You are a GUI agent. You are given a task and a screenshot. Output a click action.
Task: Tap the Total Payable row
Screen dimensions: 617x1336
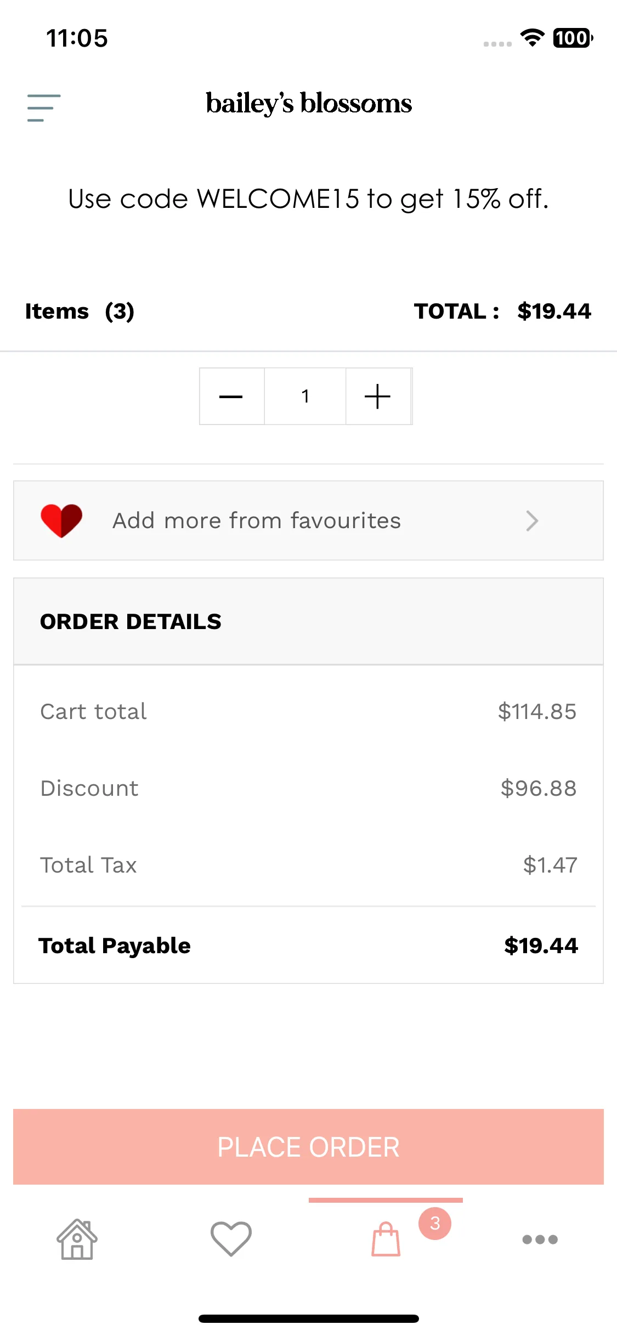point(308,946)
